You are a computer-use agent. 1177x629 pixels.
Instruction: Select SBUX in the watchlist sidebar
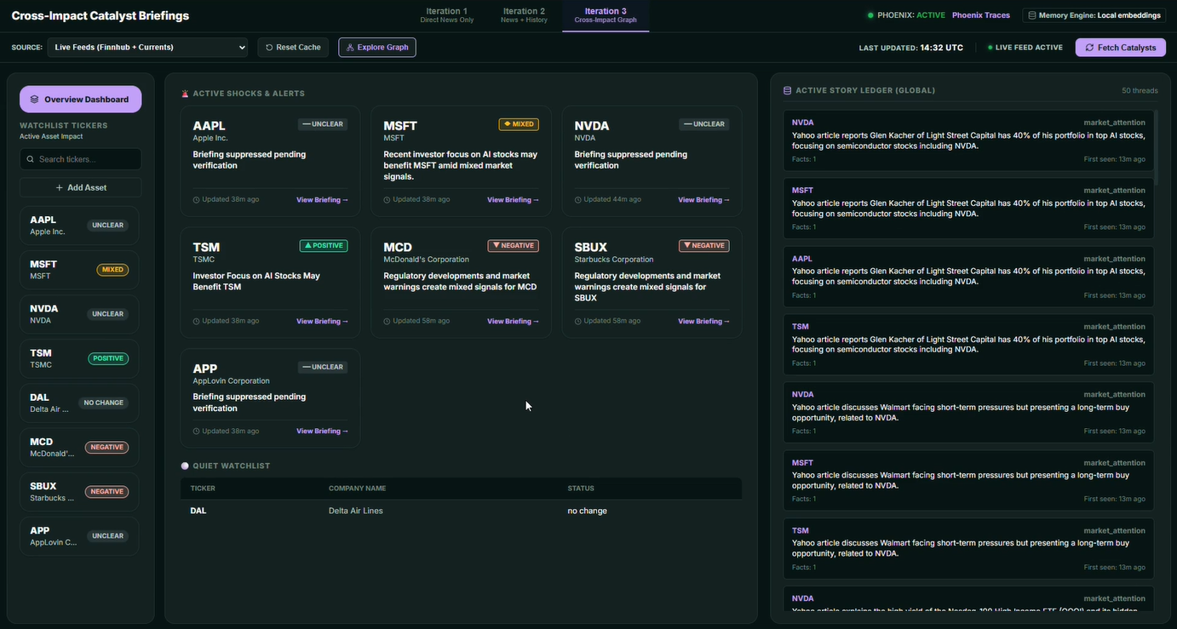[79, 491]
